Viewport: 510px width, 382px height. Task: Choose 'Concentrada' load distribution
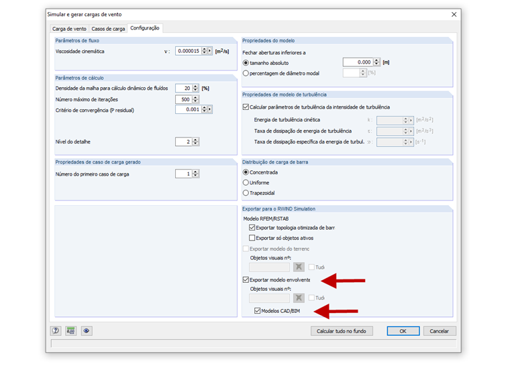coord(246,172)
